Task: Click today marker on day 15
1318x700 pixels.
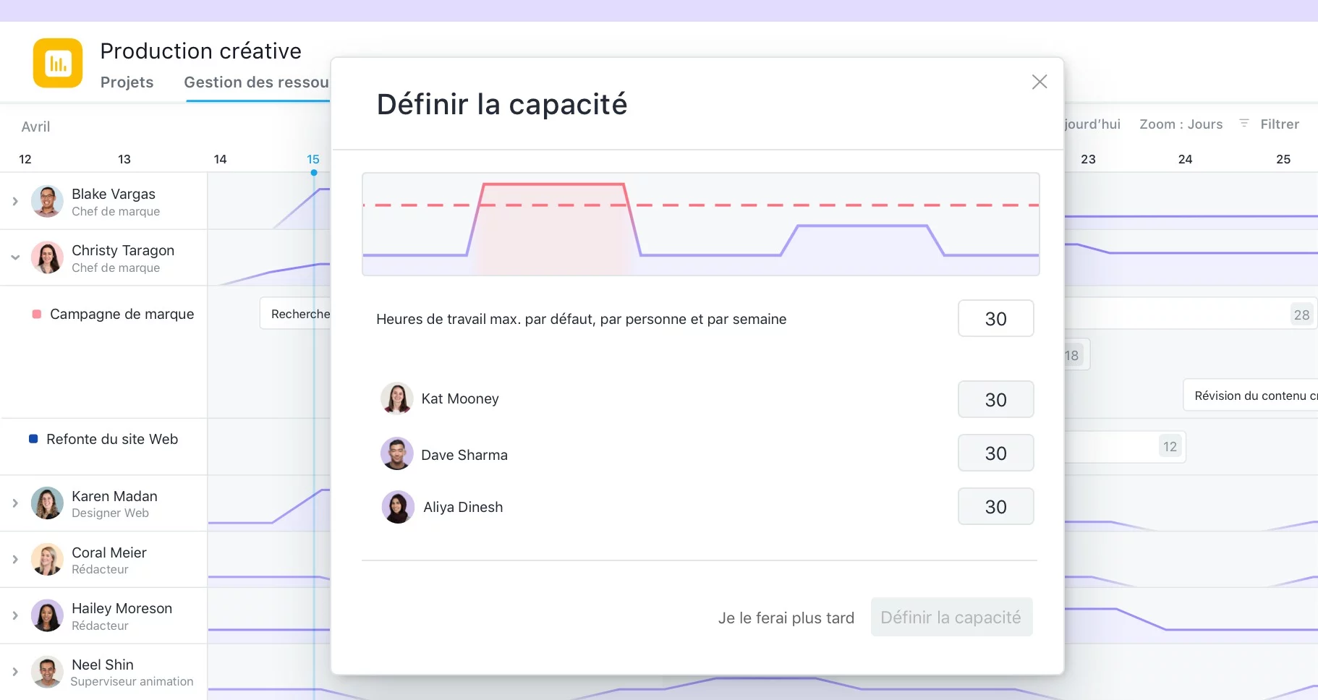Action: pos(314,173)
